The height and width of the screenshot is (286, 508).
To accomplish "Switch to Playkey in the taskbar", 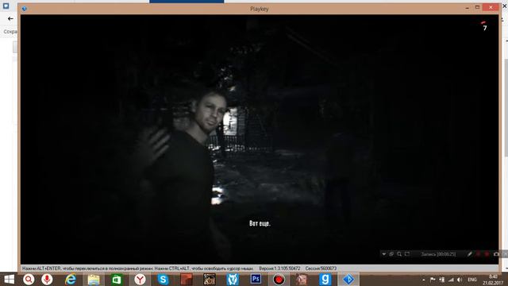I will (348, 280).
